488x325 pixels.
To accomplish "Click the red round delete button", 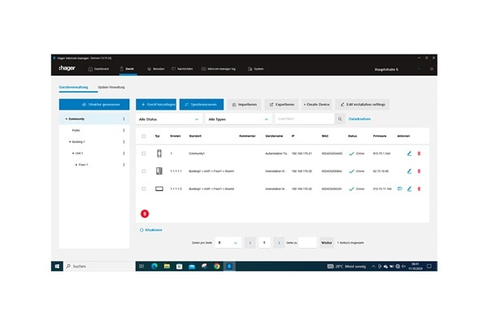I will (x=145, y=213).
